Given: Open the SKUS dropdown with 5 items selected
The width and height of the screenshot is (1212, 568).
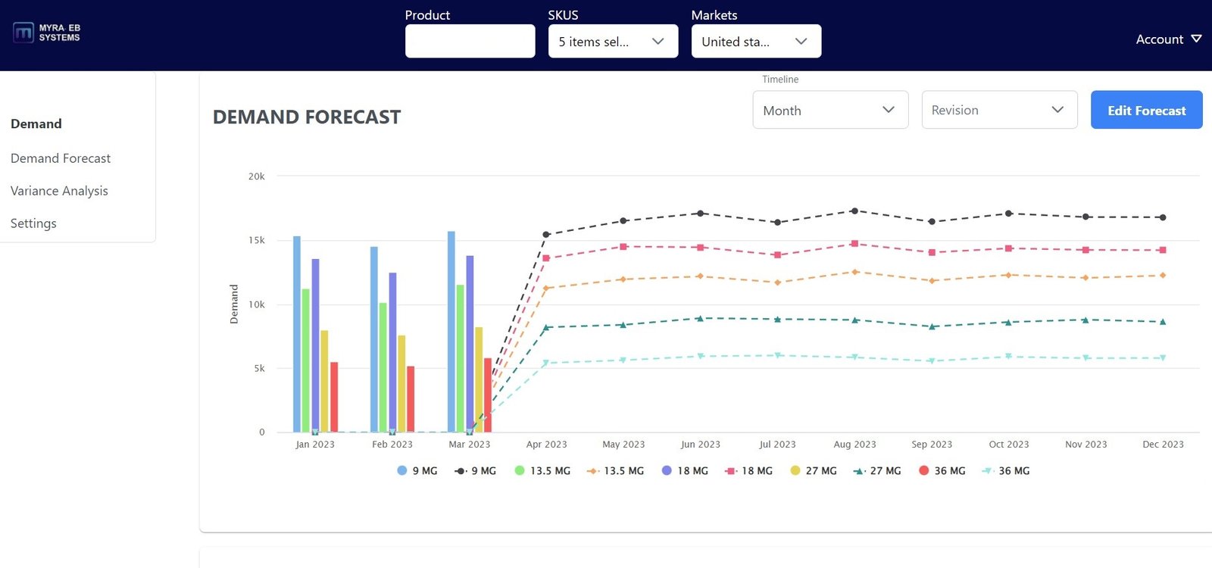Looking at the screenshot, I should pyautogui.click(x=613, y=41).
